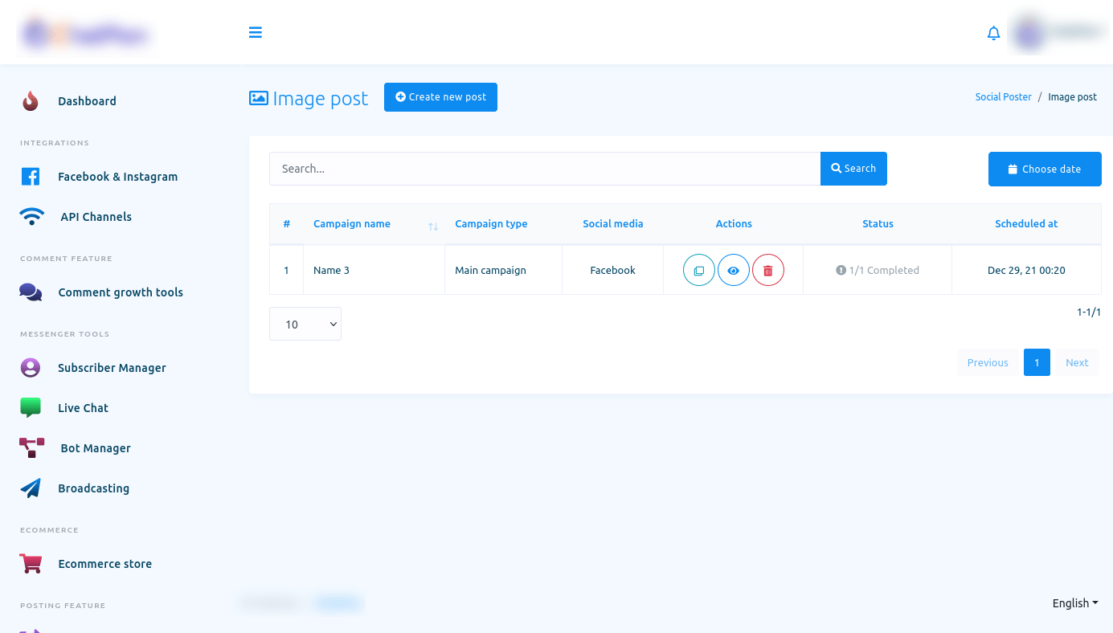
Task: Open Subscriber Manager
Action: click(x=112, y=368)
